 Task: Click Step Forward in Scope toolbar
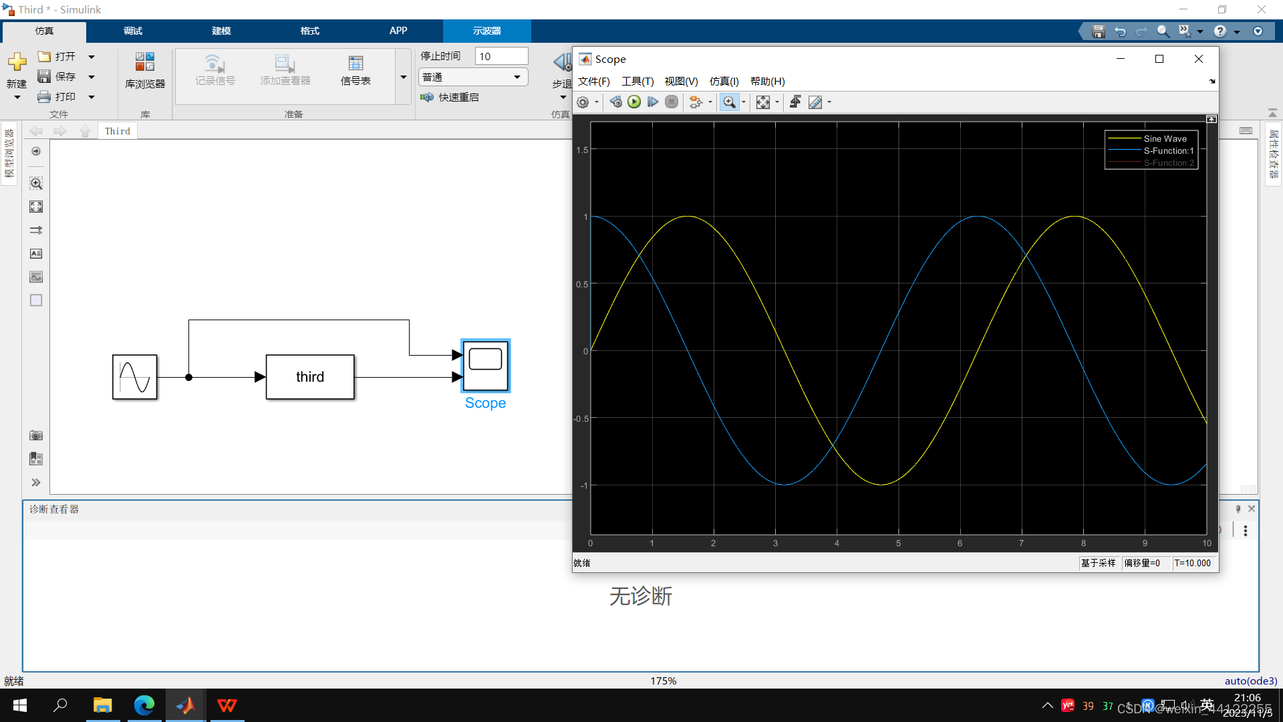point(653,102)
